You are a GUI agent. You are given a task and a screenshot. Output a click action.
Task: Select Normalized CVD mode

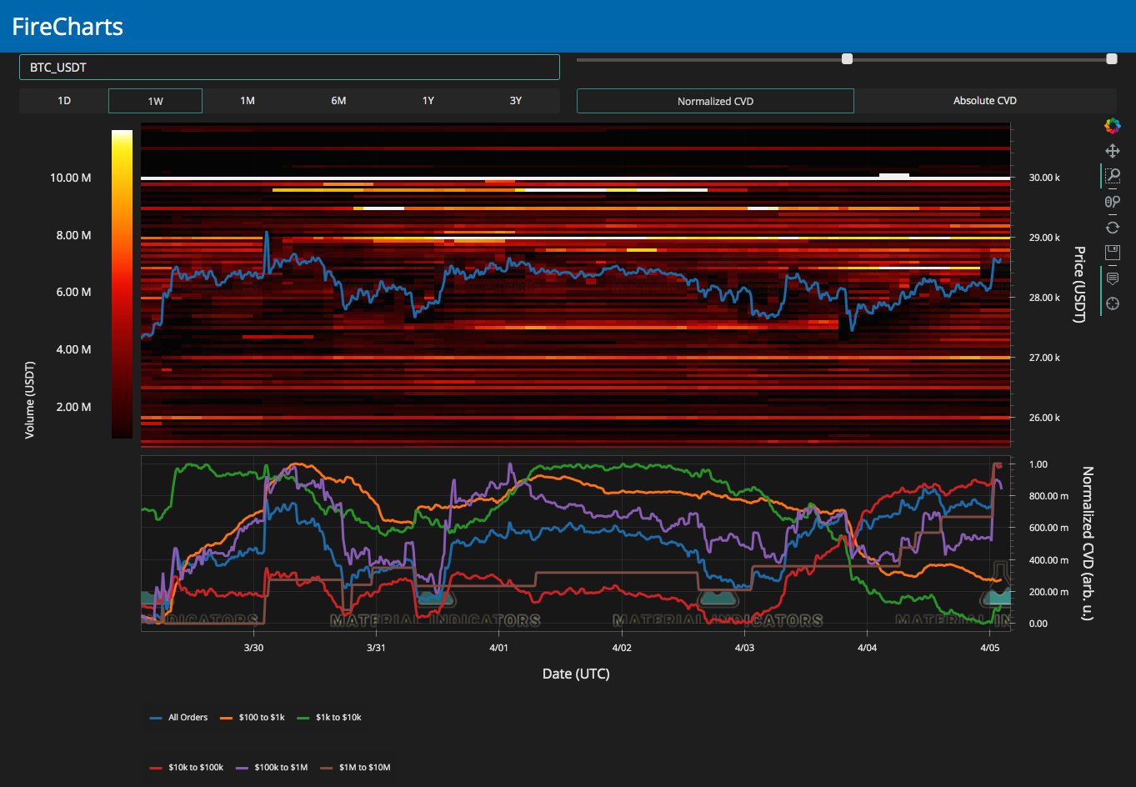click(715, 101)
